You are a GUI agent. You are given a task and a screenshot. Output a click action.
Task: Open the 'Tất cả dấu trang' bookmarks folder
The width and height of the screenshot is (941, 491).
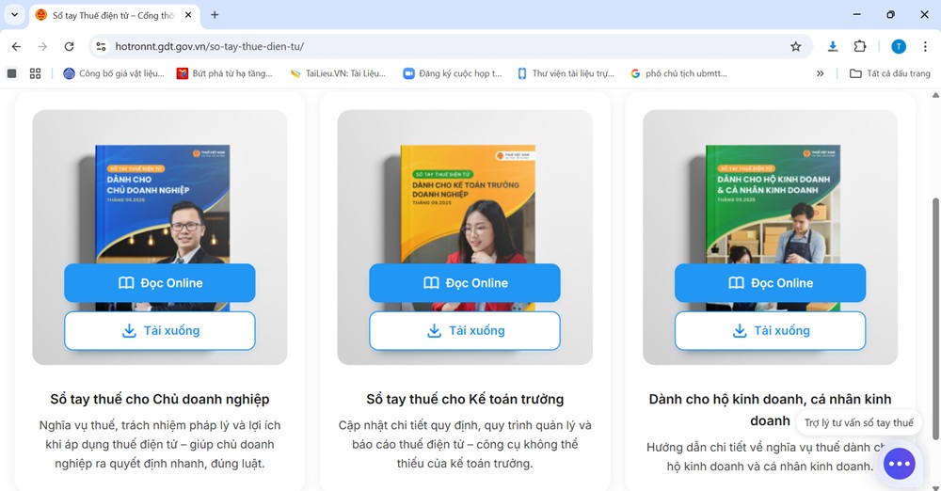pos(889,73)
